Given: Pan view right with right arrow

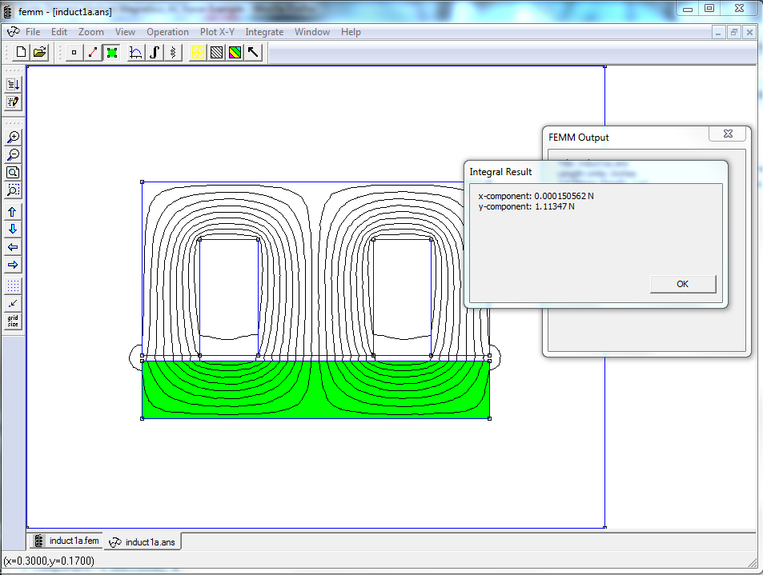Looking at the screenshot, I should pyautogui.click(x=13, y=265).
